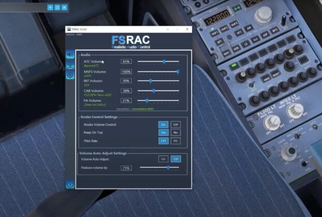Turn Volume Auto-Adjust On
This screenshot has width=322, height=217.
[x=163, y=159]
